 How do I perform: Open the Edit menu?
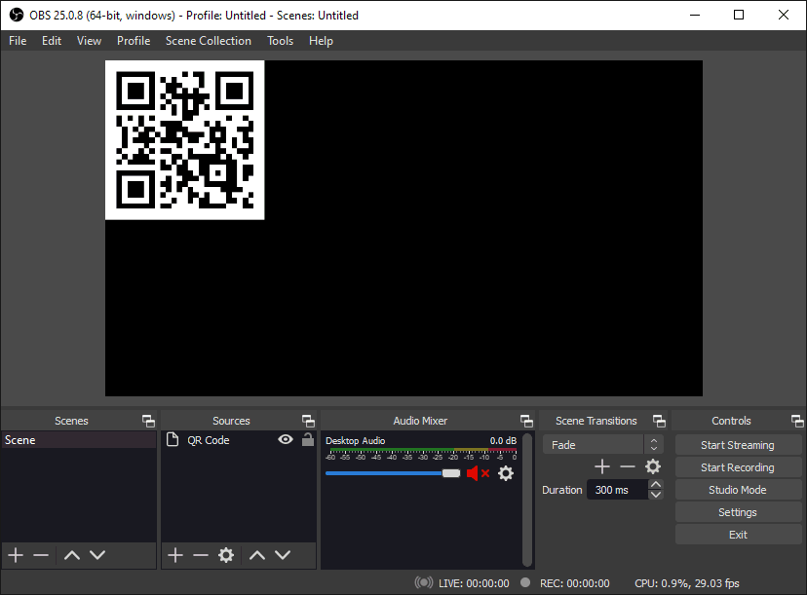click(52, 41)
